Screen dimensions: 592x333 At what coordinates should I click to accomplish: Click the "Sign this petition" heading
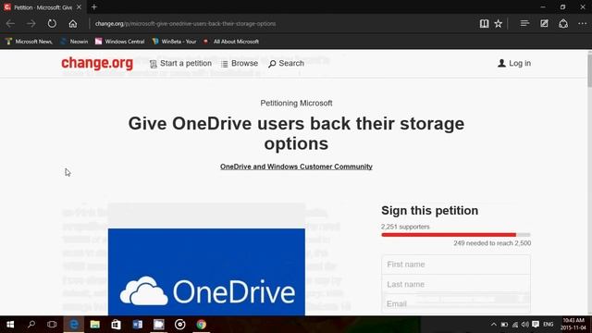tap(429, 210)
